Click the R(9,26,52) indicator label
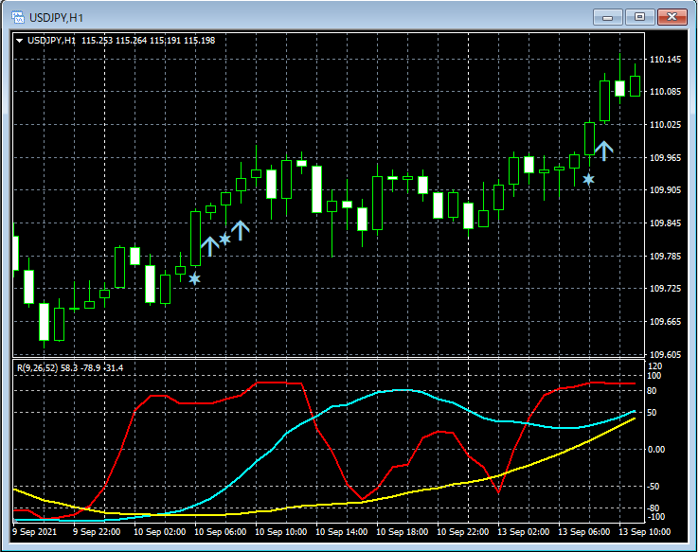 coord(38,368)
